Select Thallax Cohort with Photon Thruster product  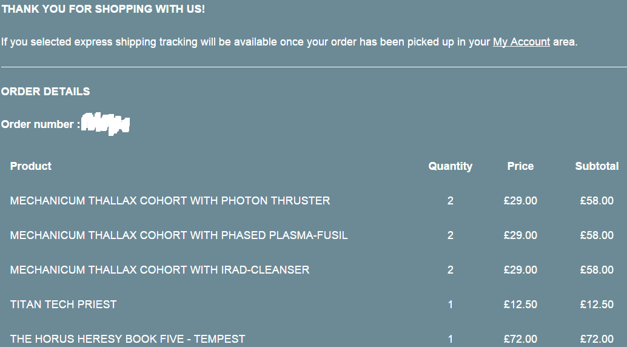[x=170, y=201]
